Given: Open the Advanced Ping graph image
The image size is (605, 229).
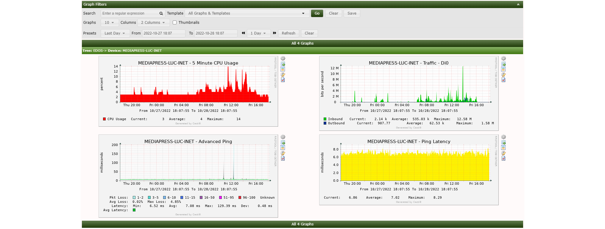Looking at the screenshot, I should pos(188,176).
